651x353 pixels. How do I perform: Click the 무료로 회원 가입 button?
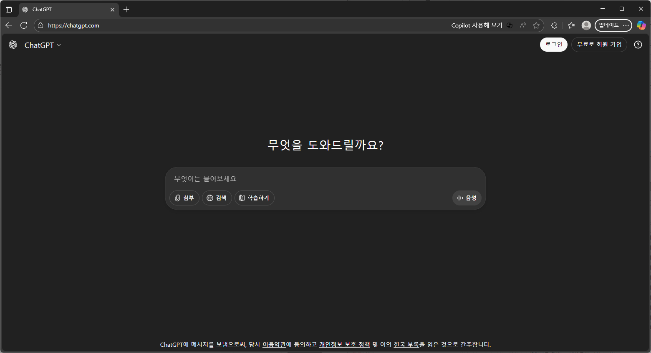tap(599, 45)
